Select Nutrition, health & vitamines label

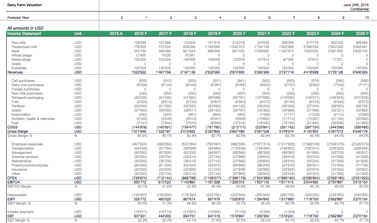33,119
